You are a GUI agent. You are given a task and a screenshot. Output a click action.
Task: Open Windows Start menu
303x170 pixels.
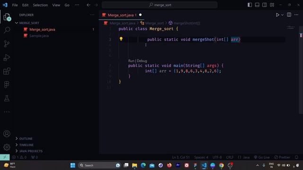tap(72, 165)
